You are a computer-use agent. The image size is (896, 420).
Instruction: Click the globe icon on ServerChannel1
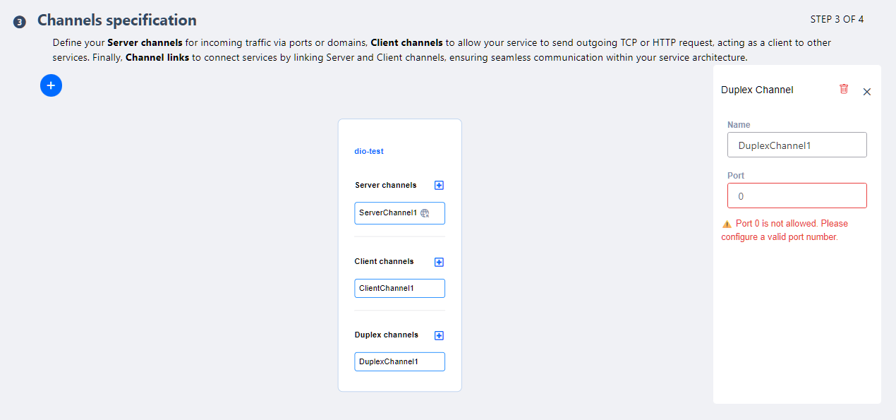pyautogui.click(x=425, y=213)
